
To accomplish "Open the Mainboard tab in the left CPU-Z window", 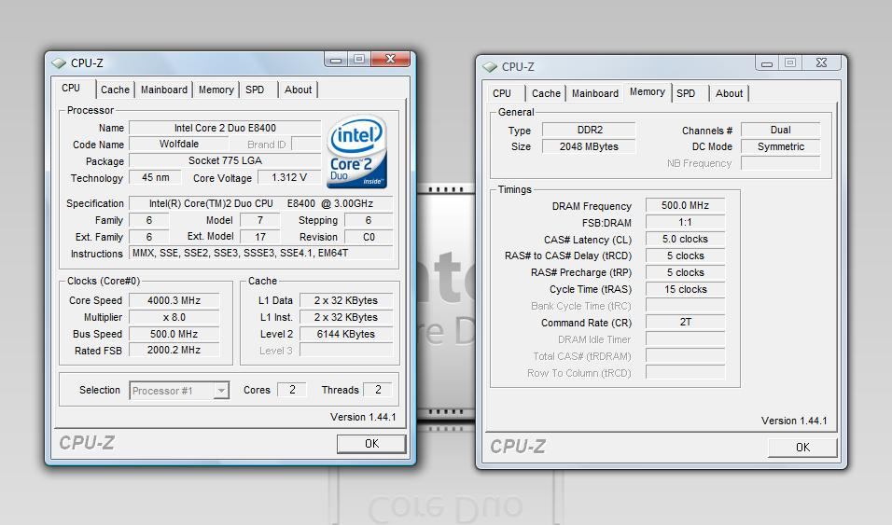I will [164, 90].
